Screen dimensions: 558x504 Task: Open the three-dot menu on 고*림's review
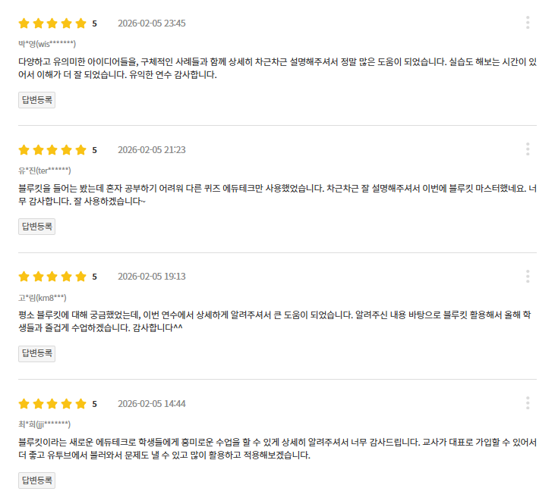pyautogui.click(x=528, y=276)
